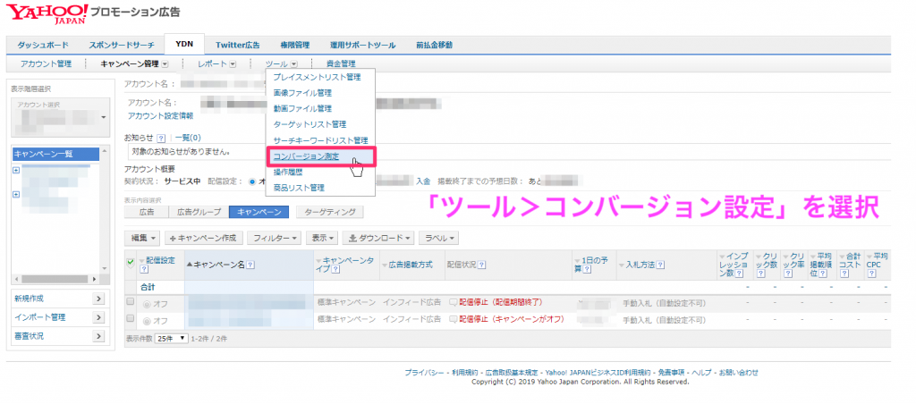Image resolution: width=916 pixels, height=404 pixels.
Task: Click オフ radio in 配信期間終了 row
Action: (x=147, y=304)
